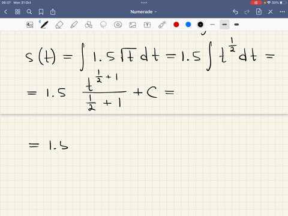Close the editing toolbar with the X
Screen dimensions: 288x216
point(271,12)
